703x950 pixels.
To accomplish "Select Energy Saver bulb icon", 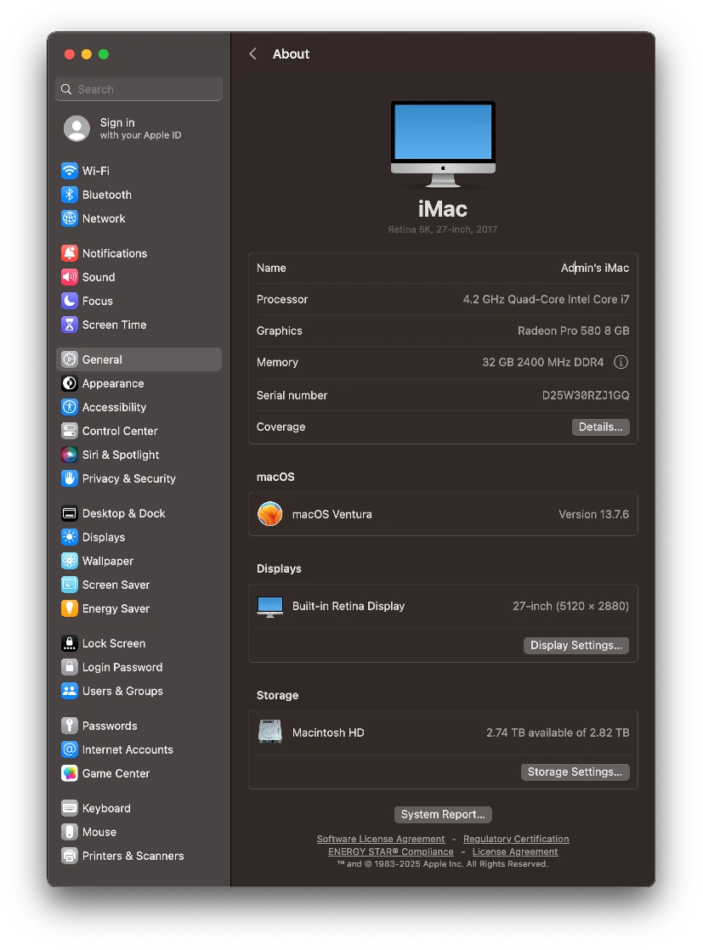I will [x=70, y=608].
